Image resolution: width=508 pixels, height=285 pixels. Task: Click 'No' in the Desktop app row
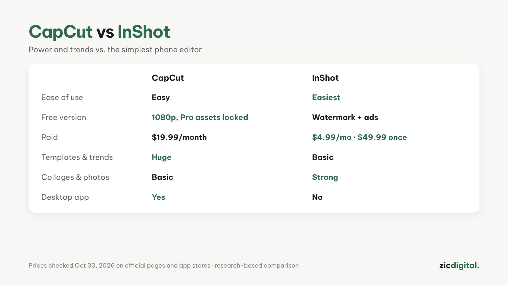coord(317,197)
